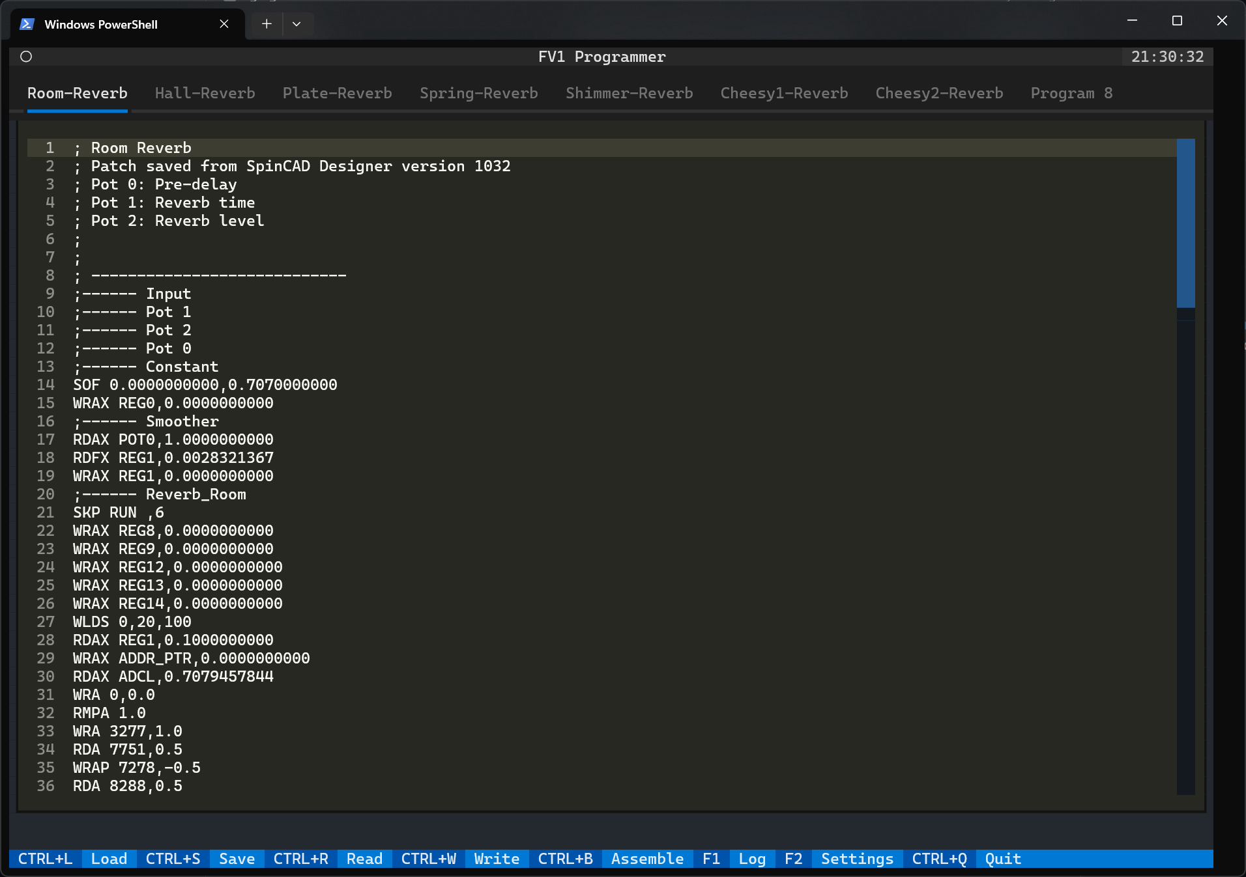Click Write in the footer bar
Image resolution: width=1246 pixels, height=877 pixels.
(497, 859)
